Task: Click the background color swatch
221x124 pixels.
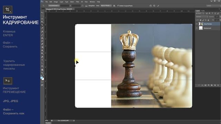Action: pyautogui.click(x=43, y=79)
